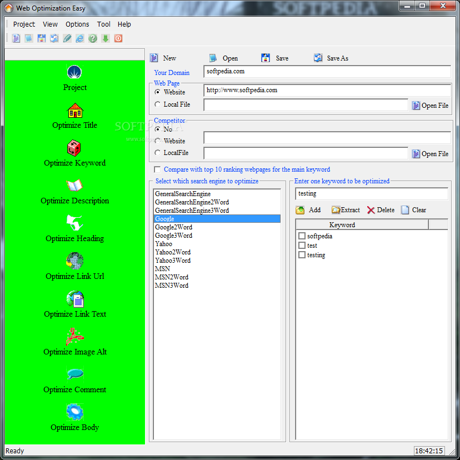This screenshot has height=460, width=460.
Task: Click the red X Delete icon
Action: (371, 210)
